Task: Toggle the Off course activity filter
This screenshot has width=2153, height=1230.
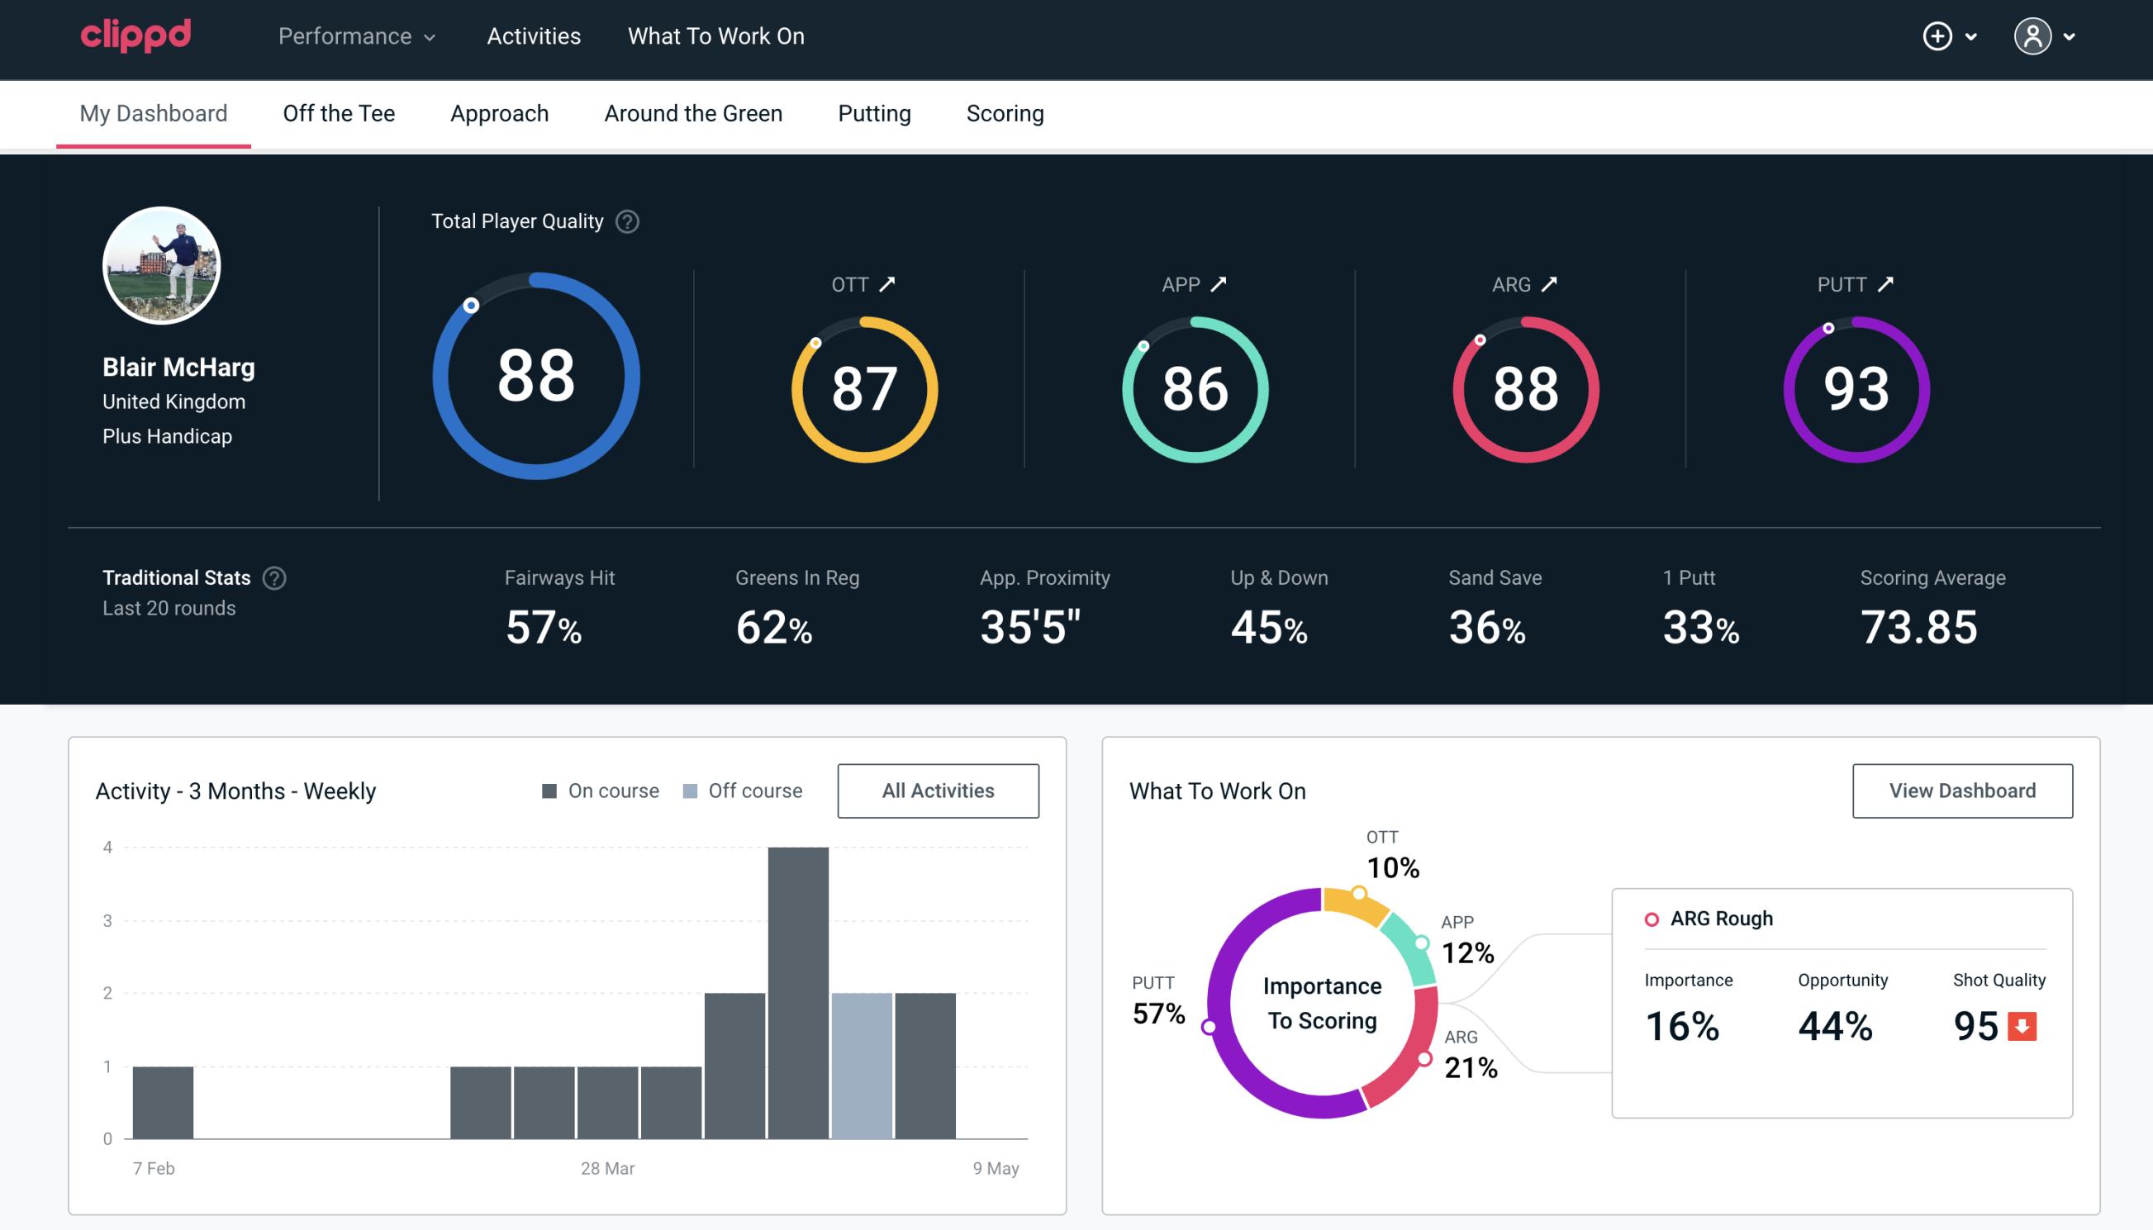Action: point(739,790)
